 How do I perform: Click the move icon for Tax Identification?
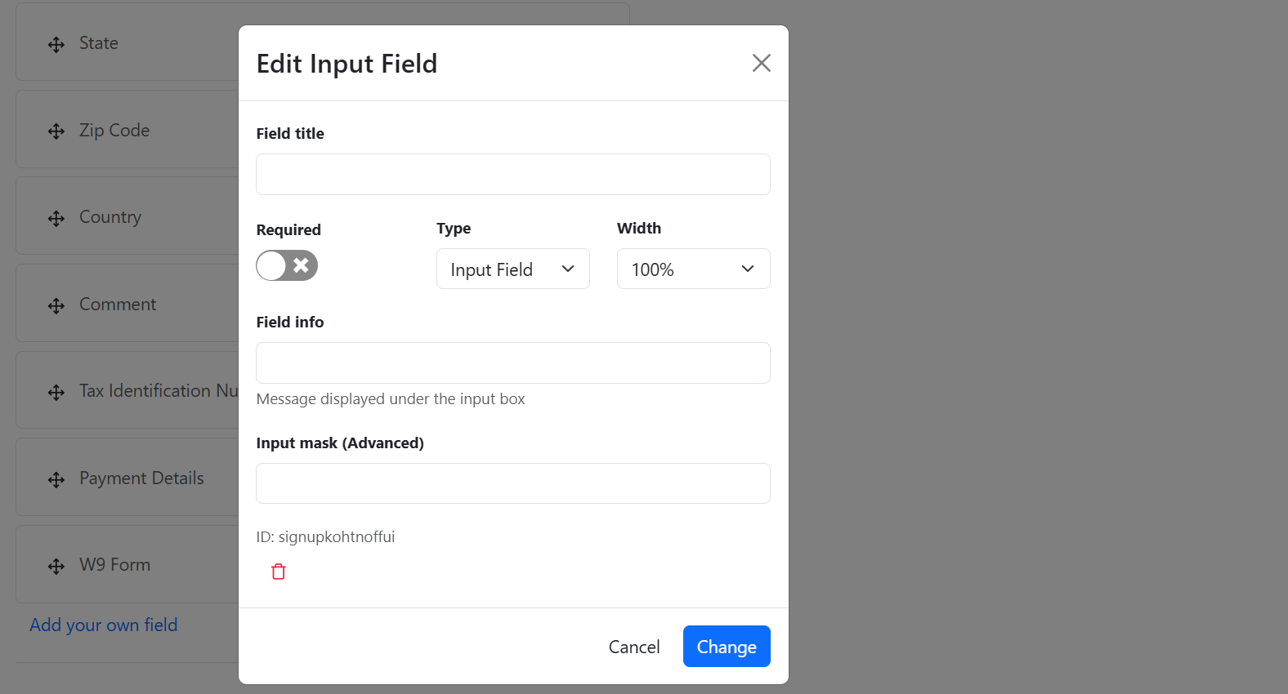56,393
